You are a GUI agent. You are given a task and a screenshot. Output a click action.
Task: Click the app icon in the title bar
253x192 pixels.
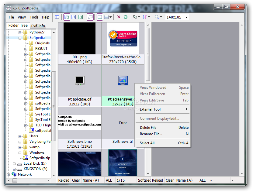click(x=9, y=8)
